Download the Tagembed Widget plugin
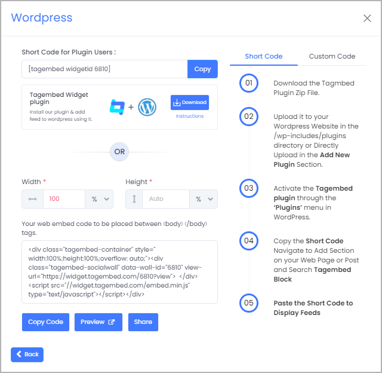The width and height of the screenshot is (382, 373). pyautogui.click(x=190, y=102)
